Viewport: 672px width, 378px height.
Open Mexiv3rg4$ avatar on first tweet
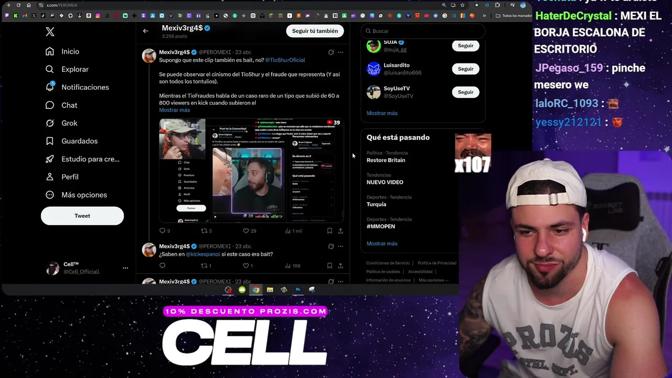click(x=149, y=56)
